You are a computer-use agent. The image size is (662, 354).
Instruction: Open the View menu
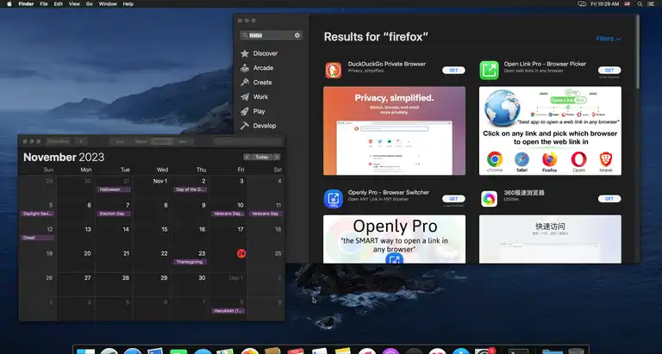pos(74,3)
